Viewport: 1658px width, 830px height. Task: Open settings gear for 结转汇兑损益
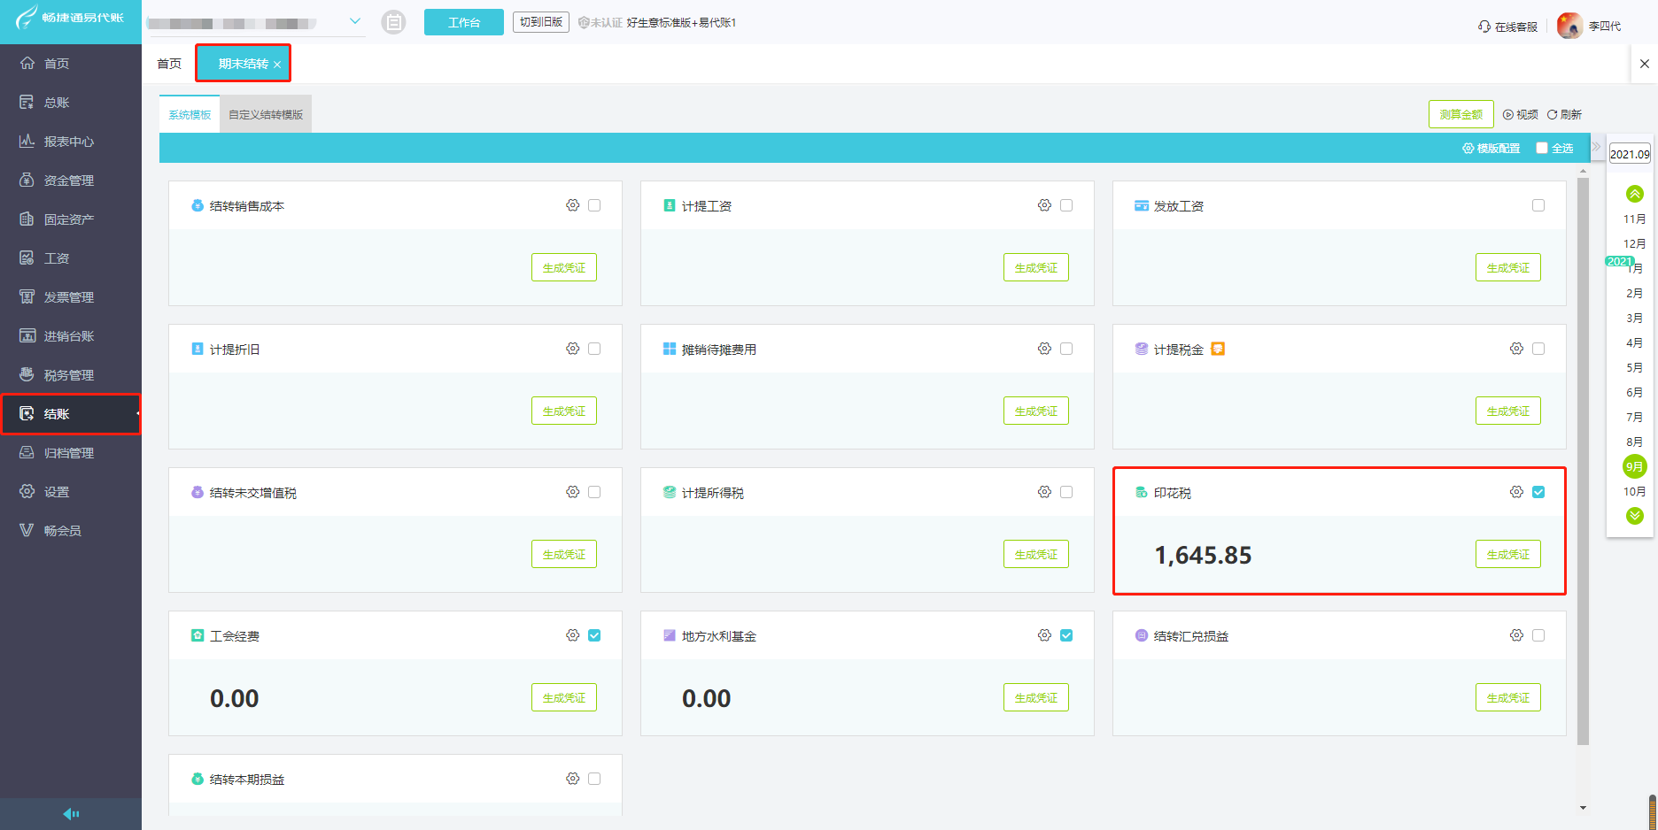1517,635
